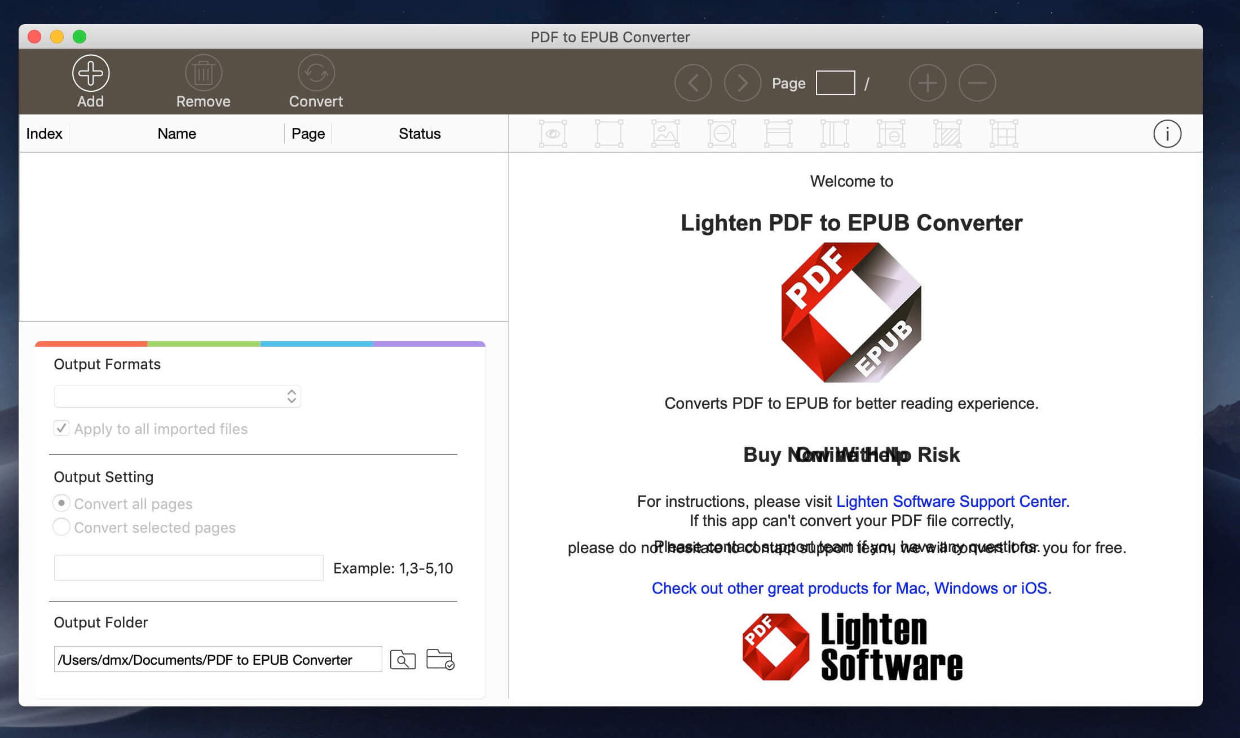Click the Lighten PDF EPUB app logo
1240x738 pixels.
851,312
